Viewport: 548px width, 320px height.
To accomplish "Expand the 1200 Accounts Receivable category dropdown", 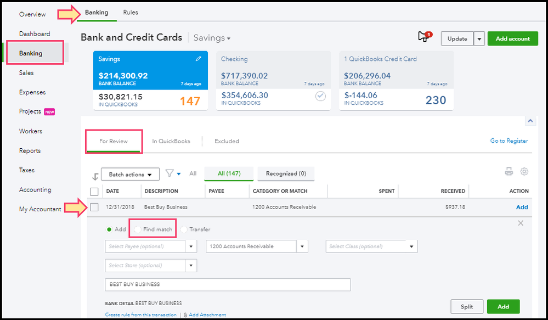I will click(x=302, y=246).
